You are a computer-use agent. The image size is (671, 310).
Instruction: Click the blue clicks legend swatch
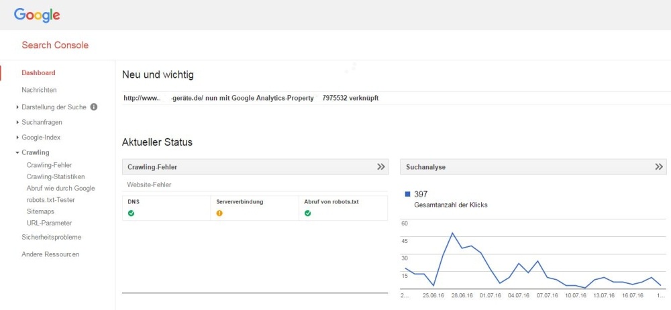[408, 194]
